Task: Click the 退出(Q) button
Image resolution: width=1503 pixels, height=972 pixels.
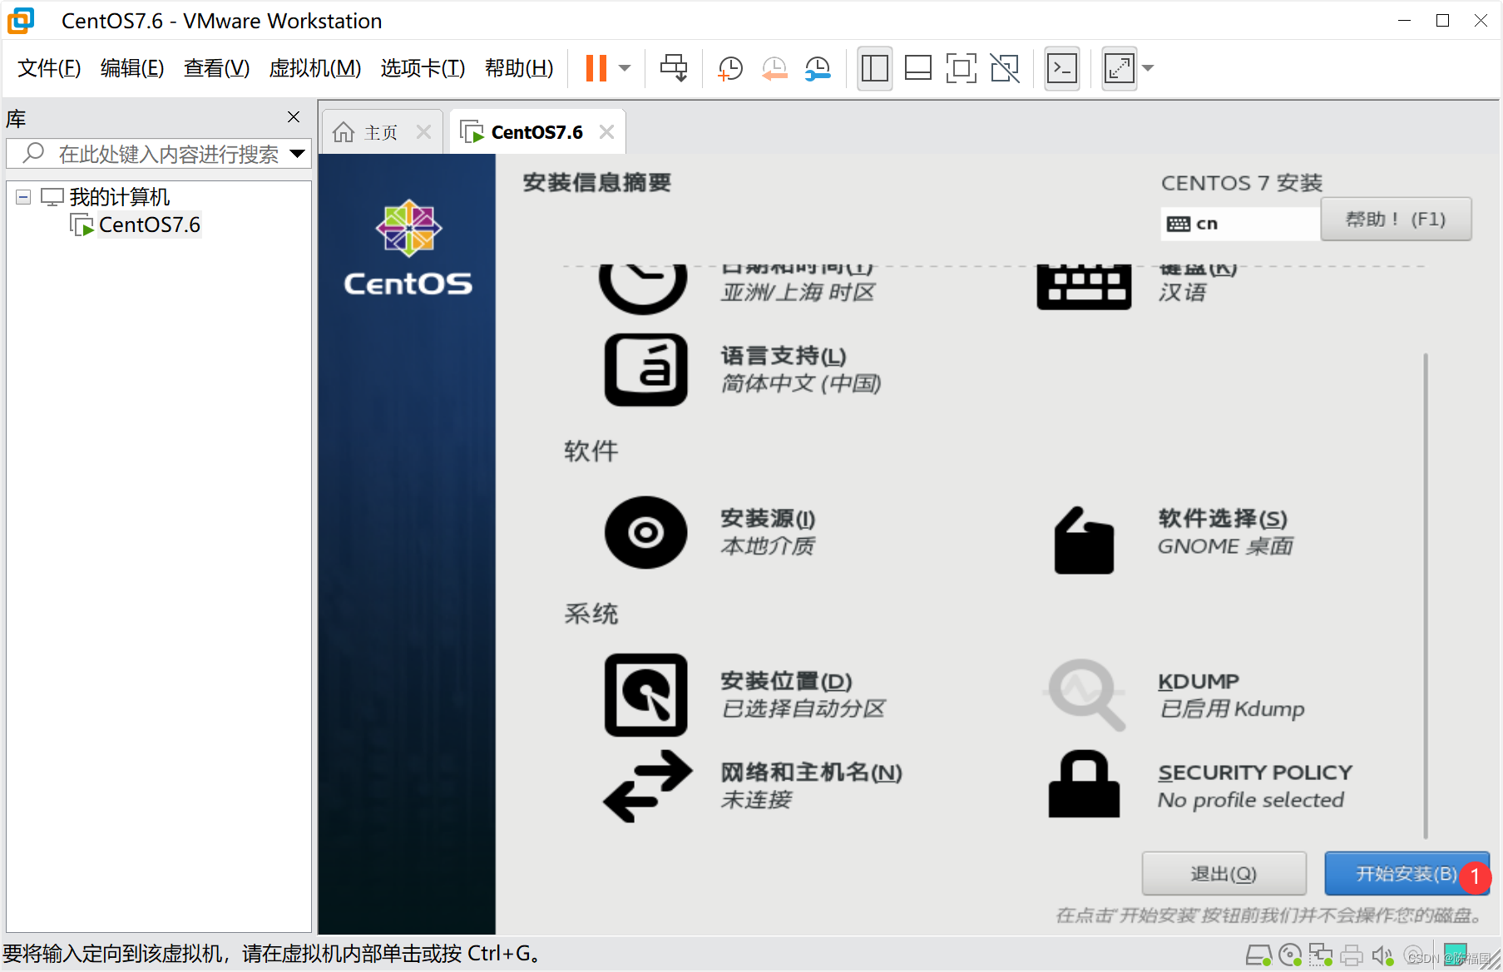Action: click(1224, 874)
